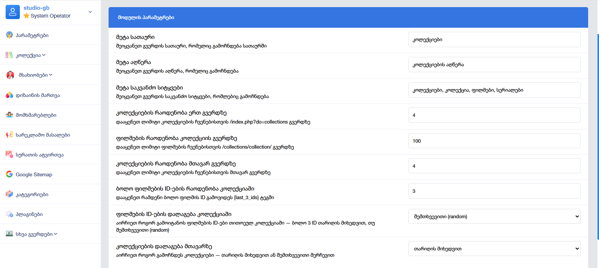
Task: Open the studio-gb account dropdown chevron
Action: pyautogui.click(x=90, y=12)
